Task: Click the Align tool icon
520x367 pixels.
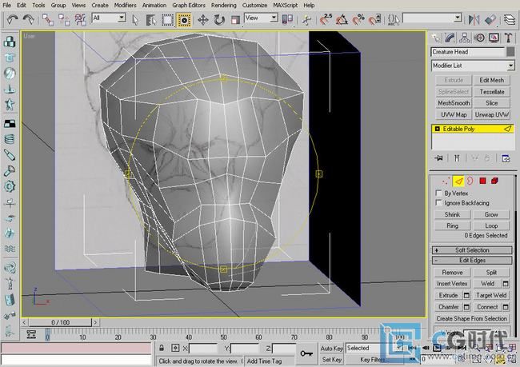Action: pyautogui.click(x=490, y=19)
